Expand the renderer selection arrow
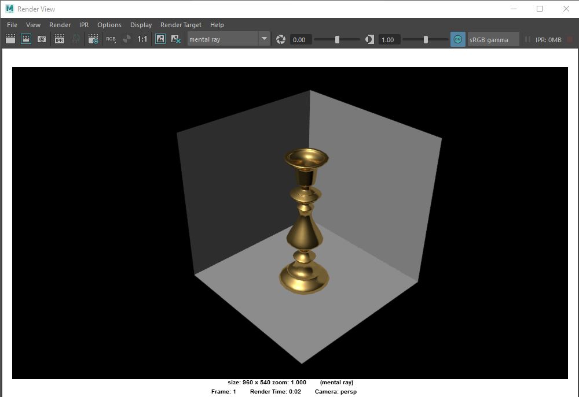 coord(264,39)
